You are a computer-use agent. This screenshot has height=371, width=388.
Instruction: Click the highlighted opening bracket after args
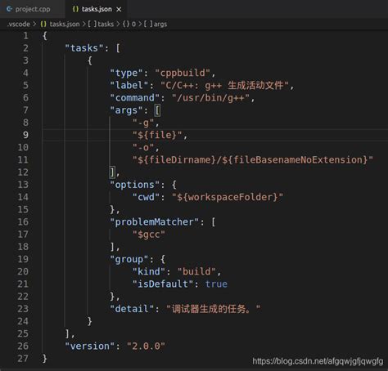click(x=157, y=110)
